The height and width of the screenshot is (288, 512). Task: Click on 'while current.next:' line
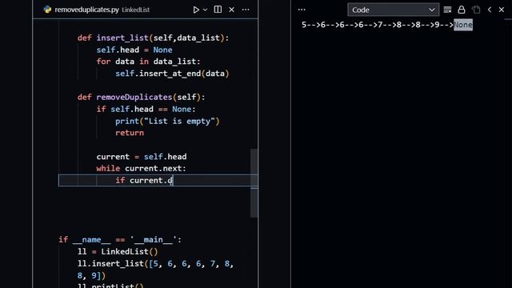click(x=141, y=169)
